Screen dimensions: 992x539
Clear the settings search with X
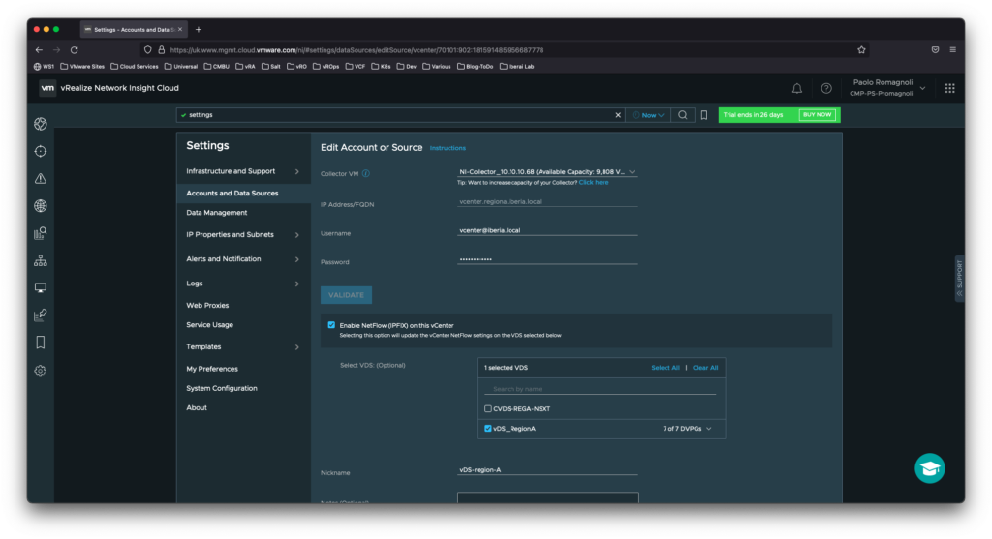pos(618,115)
